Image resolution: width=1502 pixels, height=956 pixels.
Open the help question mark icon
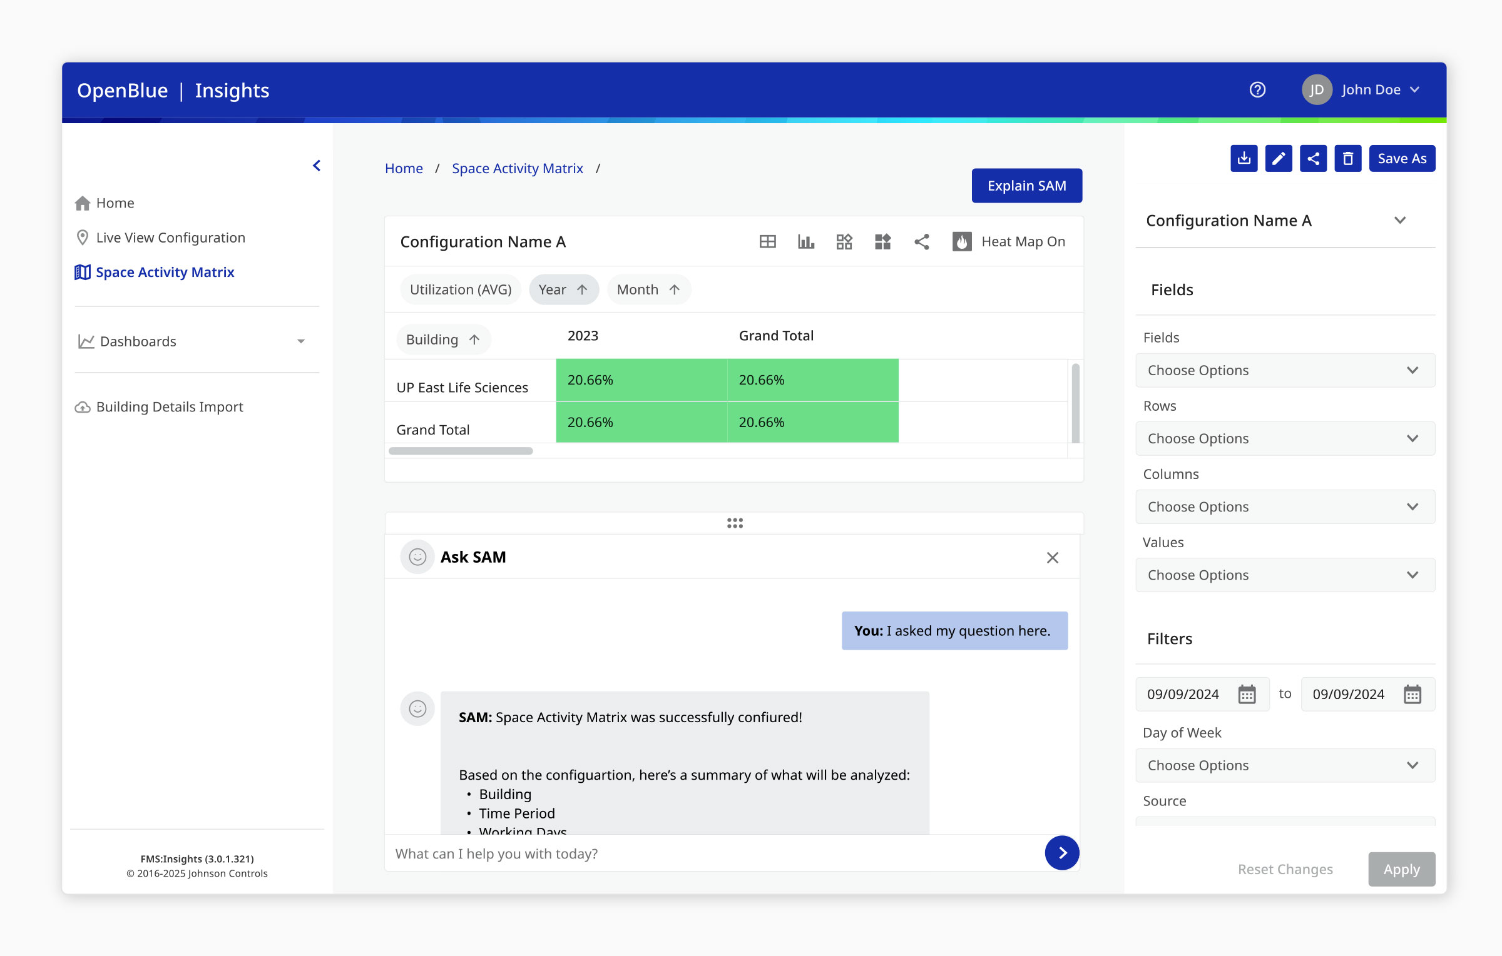(x=1257, y=90)
